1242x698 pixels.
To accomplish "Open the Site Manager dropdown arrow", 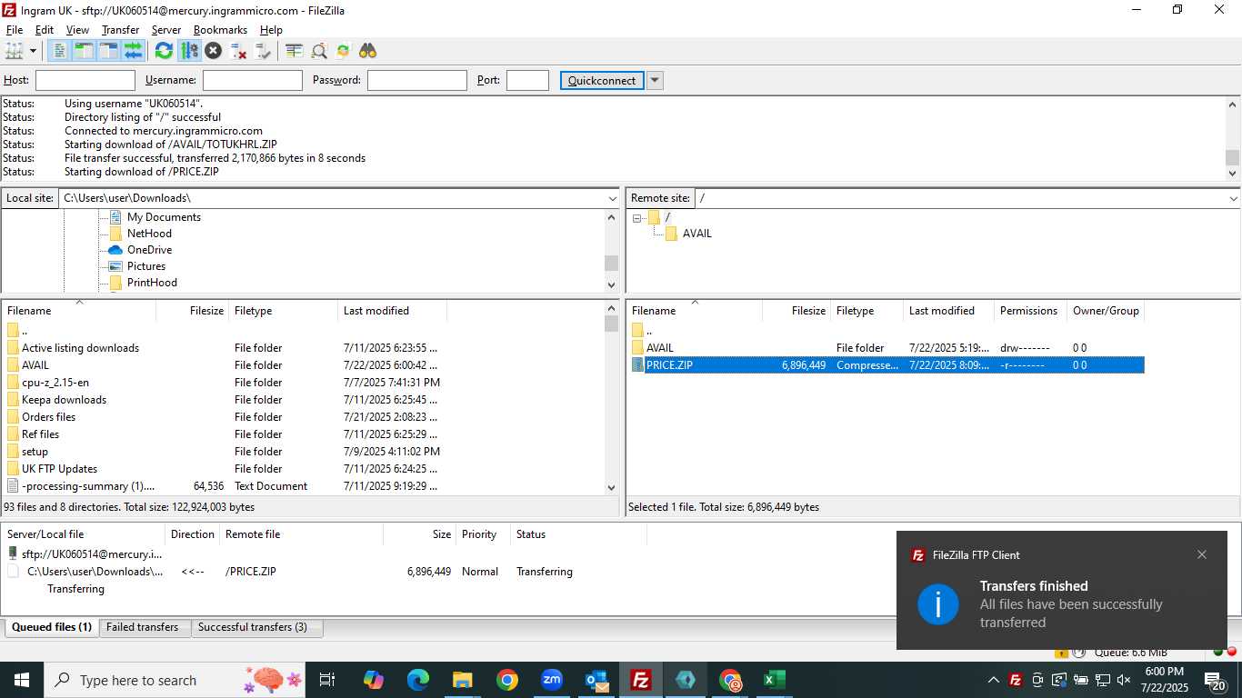I will tap(34, 51).
